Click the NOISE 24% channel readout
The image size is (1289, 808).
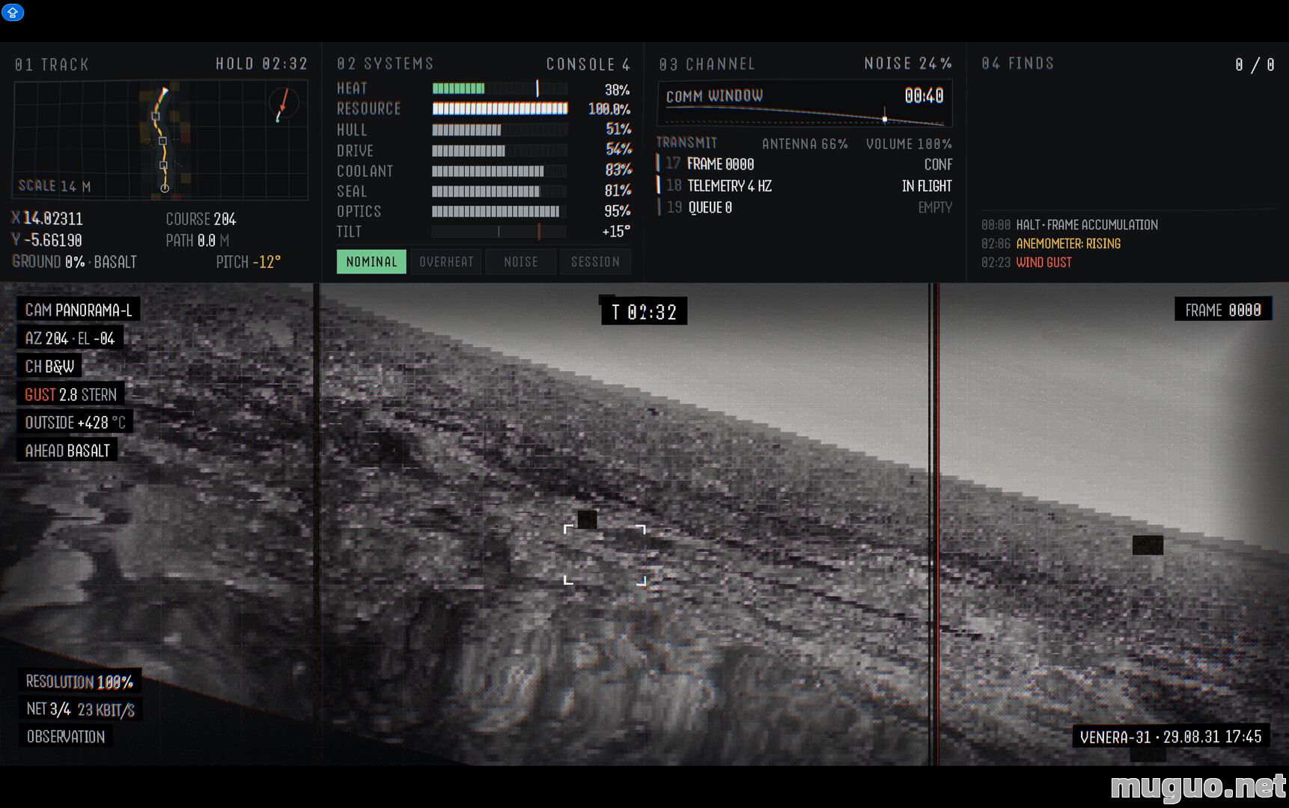[908, 64]
